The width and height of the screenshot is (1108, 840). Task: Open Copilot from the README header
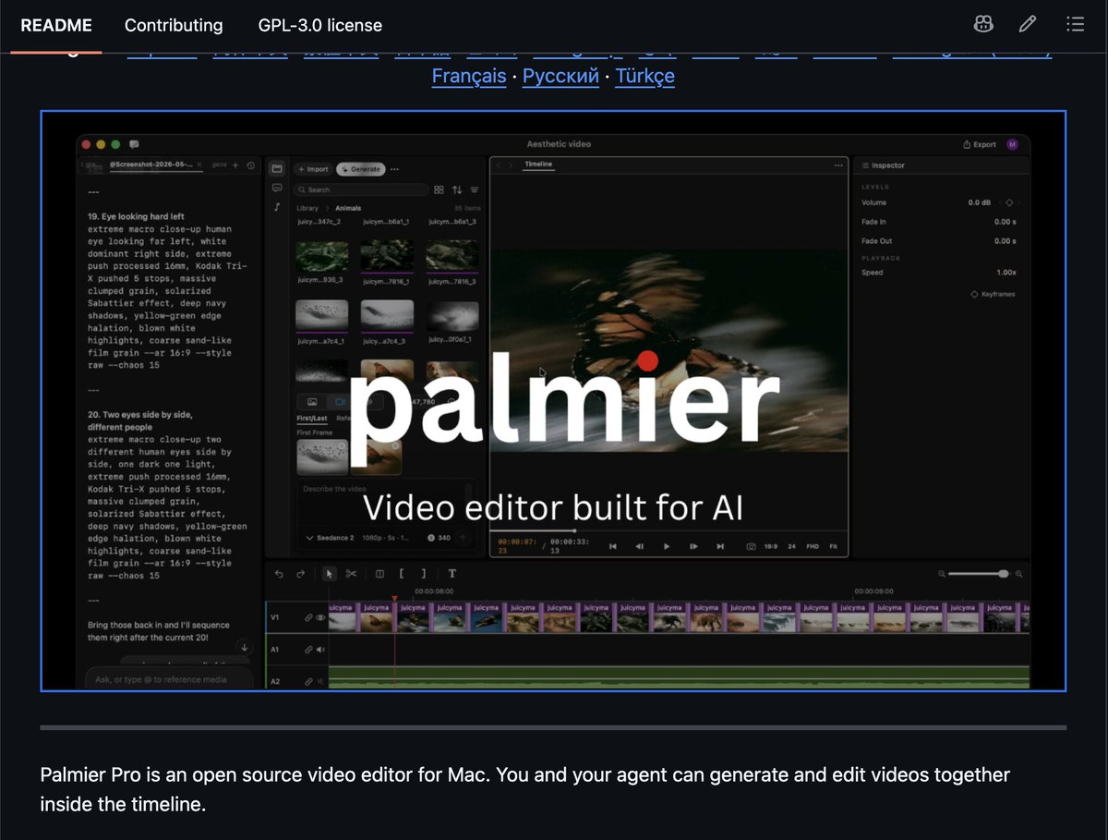coord(983,25)
